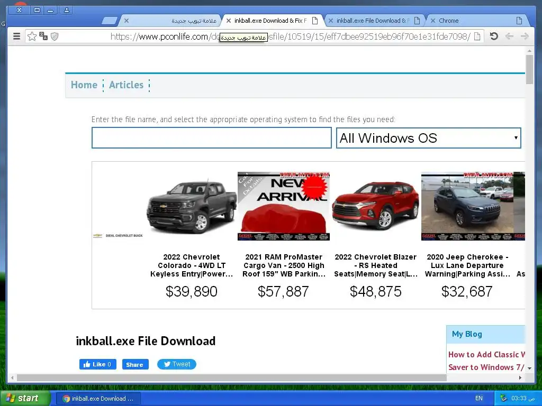The image size is (542, 406).
Task: Click the system tray notification icon
Action: [503, 398]
